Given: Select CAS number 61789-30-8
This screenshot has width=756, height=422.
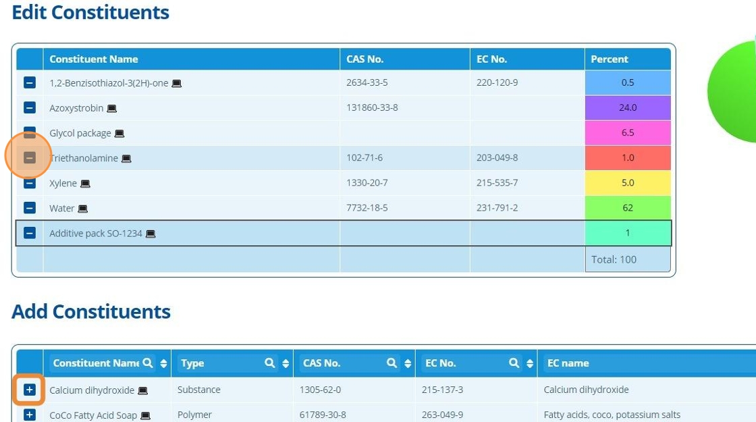Looking at the screenshot, I should 323,415.
